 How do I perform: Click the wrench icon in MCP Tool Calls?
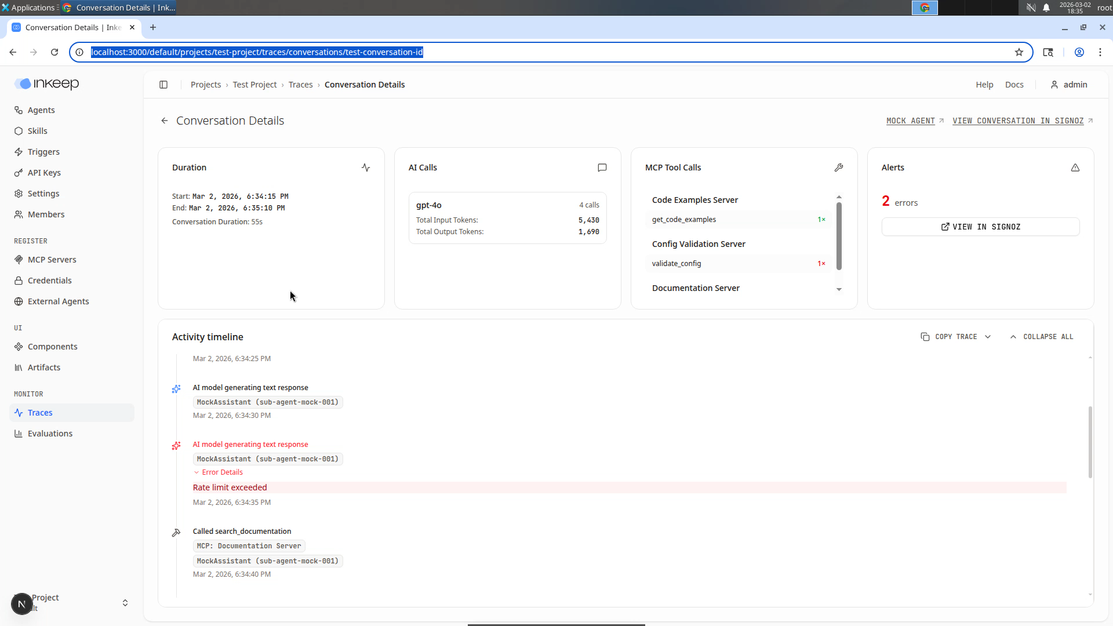click(x=839, y=168)
